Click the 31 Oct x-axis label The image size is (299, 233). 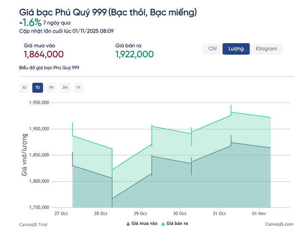(x=219, y=213)
